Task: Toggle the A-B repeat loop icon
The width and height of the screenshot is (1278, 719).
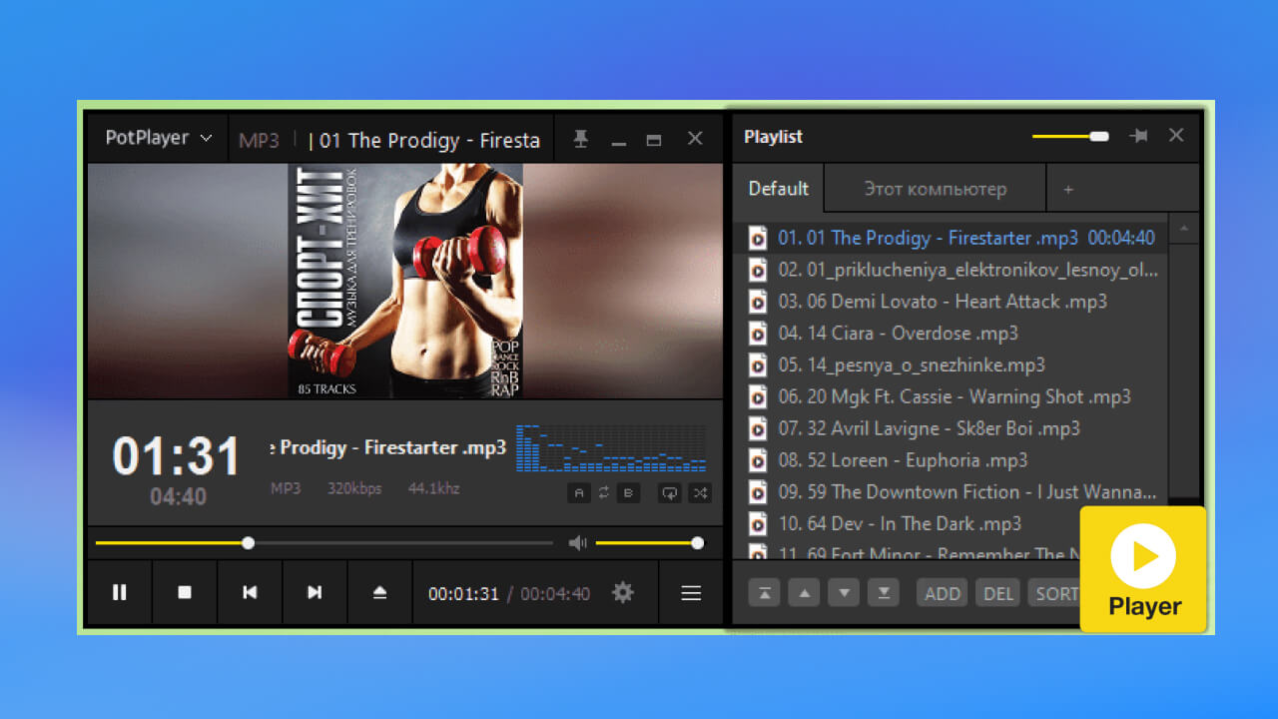Action: pos(604,492)
